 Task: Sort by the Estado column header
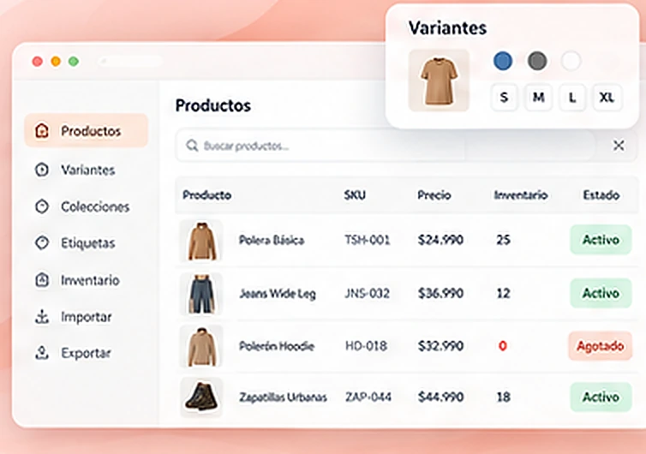click(601, 194)
